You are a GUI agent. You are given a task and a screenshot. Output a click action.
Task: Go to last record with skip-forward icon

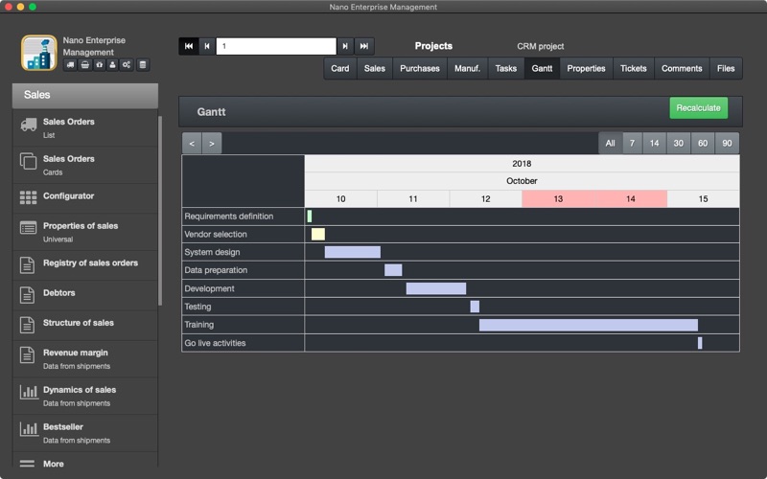pos(364,46)
